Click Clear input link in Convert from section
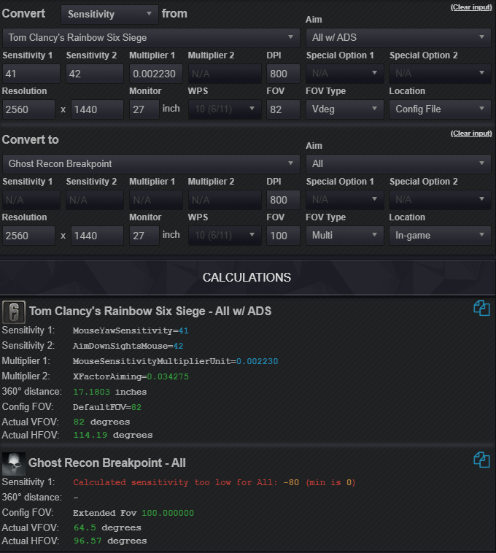Screen dimensions: 496x553 pos(471,7)
